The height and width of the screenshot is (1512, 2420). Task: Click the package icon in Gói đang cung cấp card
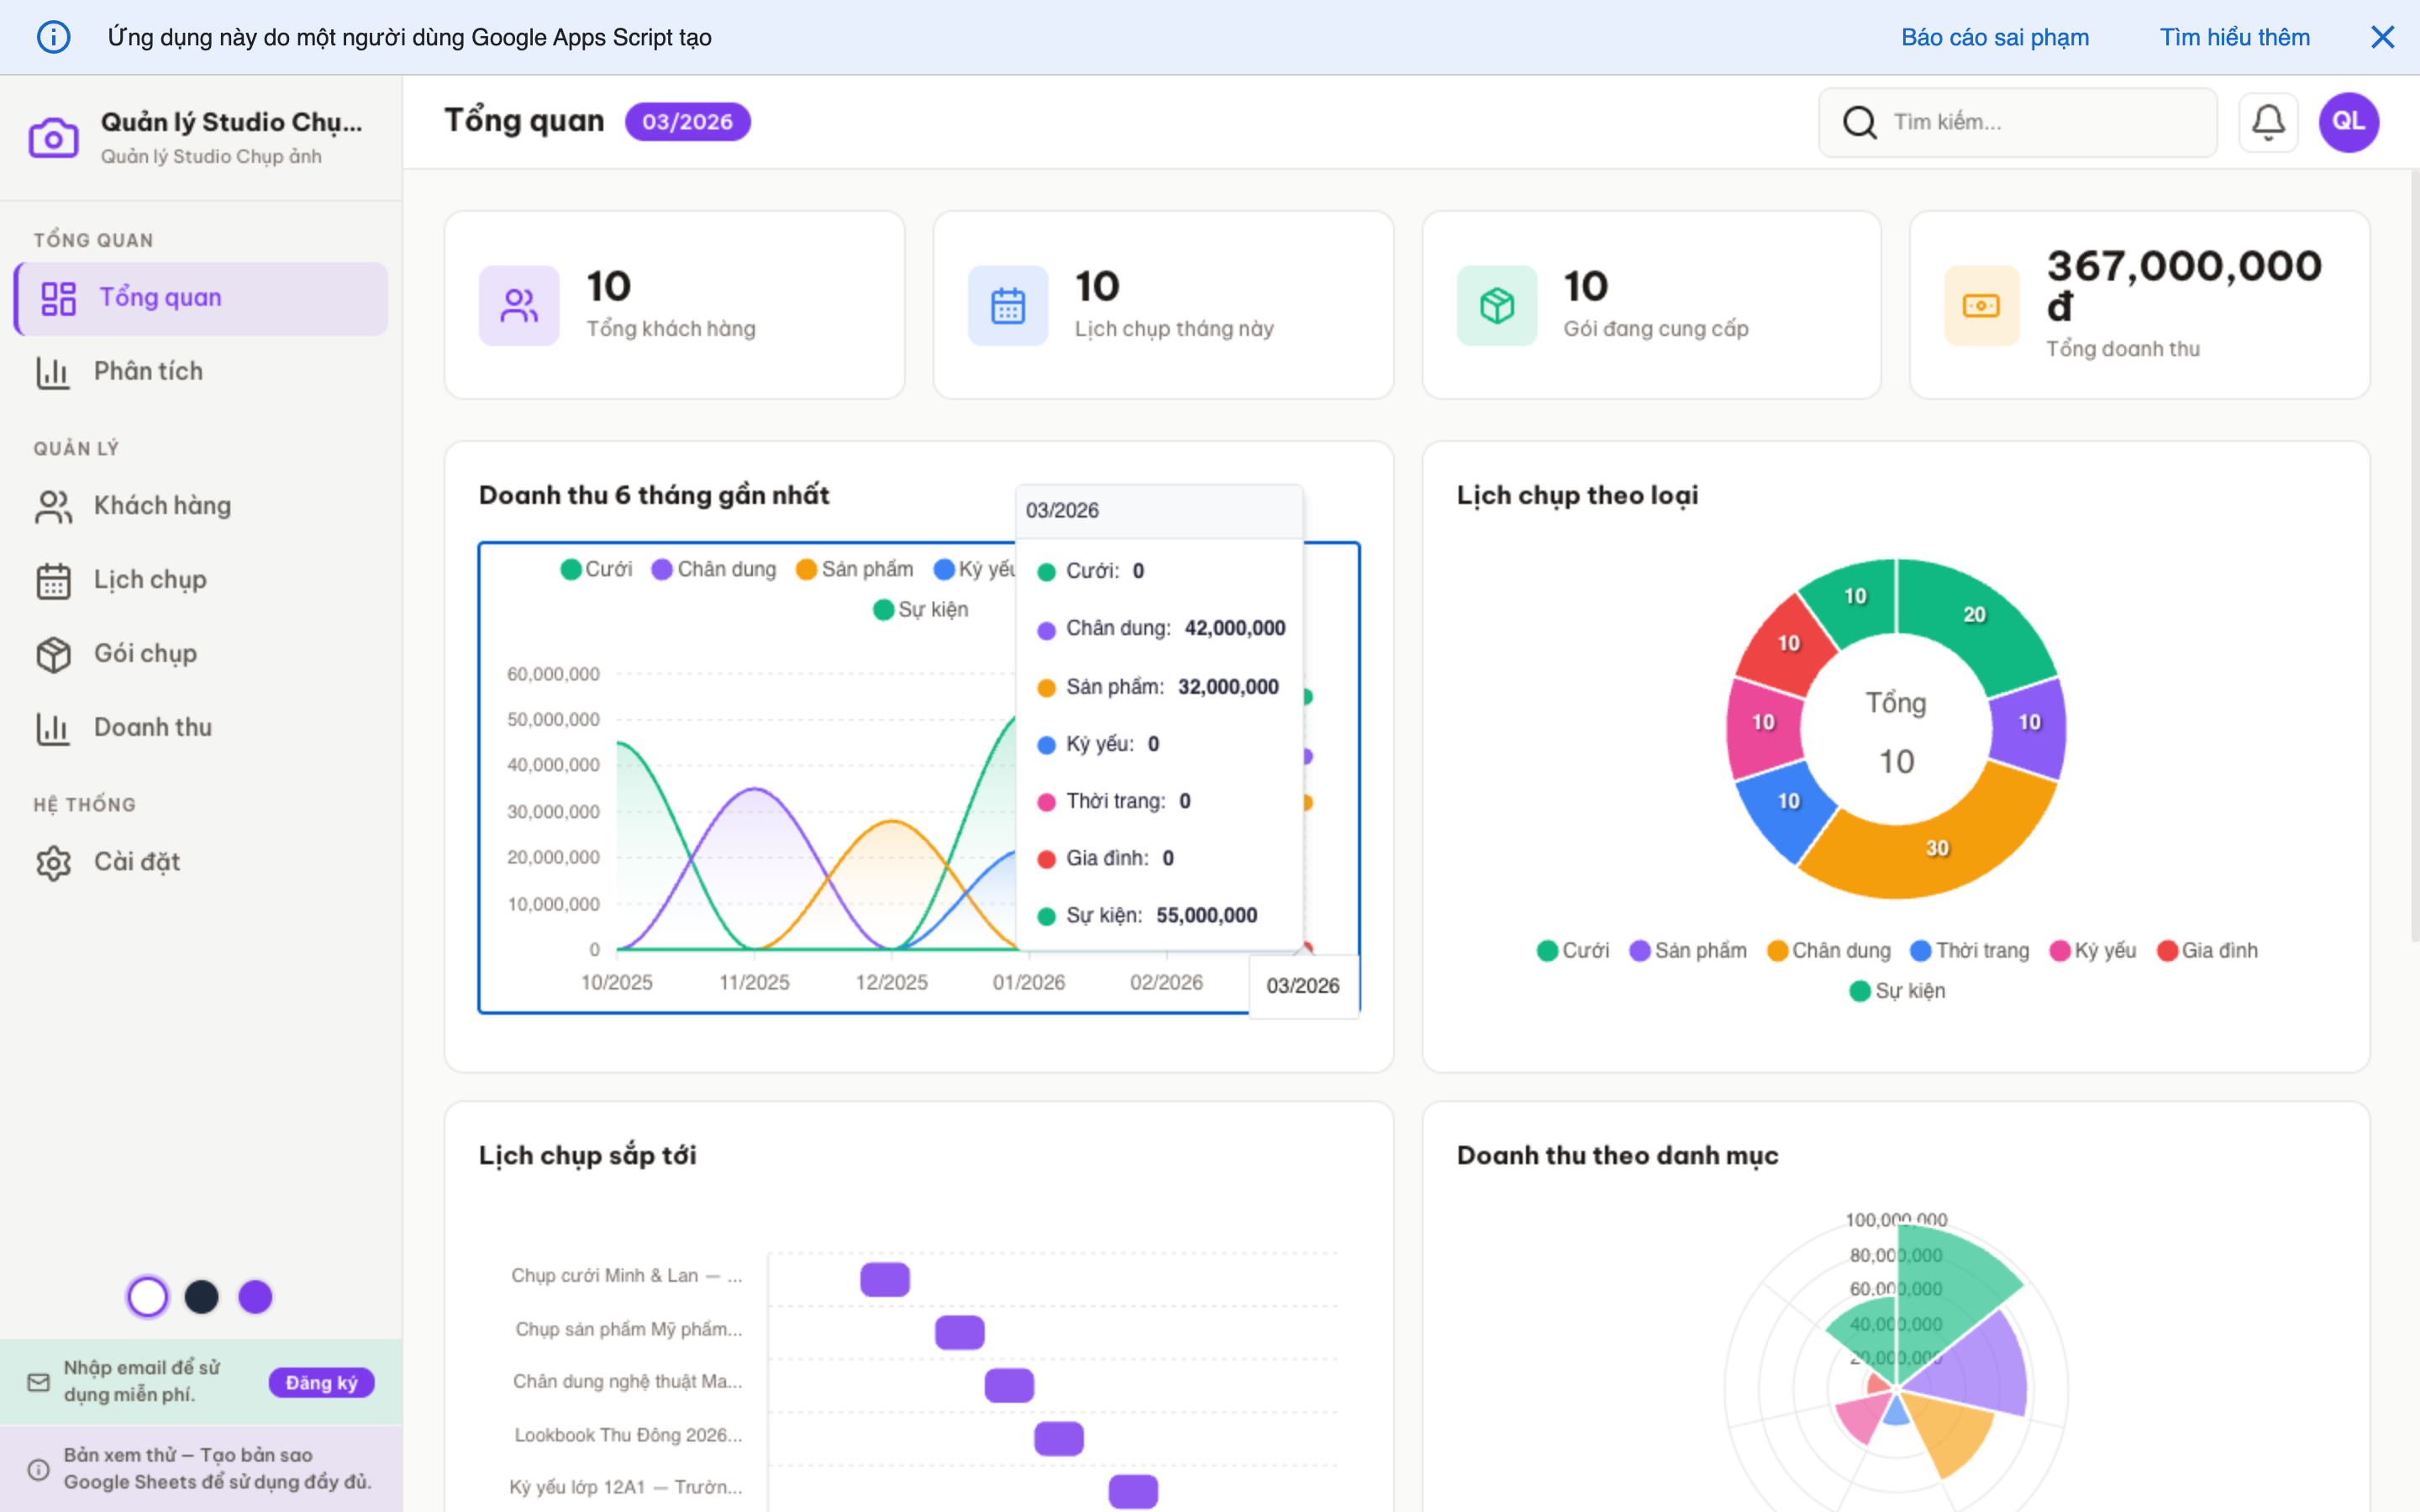tap(1496, 305)
